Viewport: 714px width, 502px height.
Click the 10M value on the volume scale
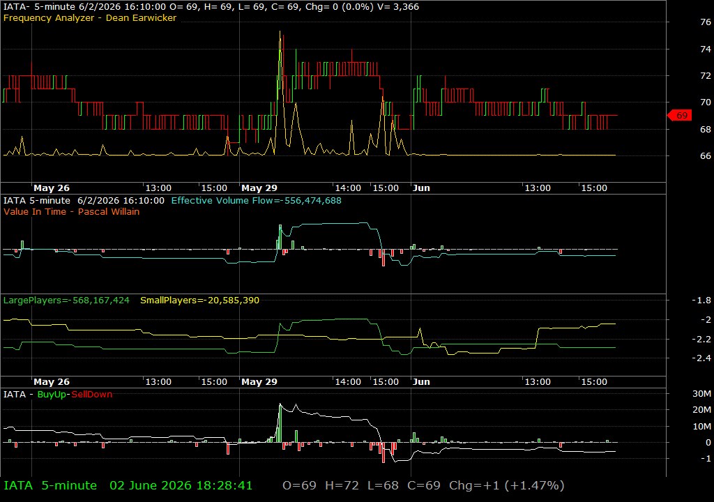click(701, 426)
